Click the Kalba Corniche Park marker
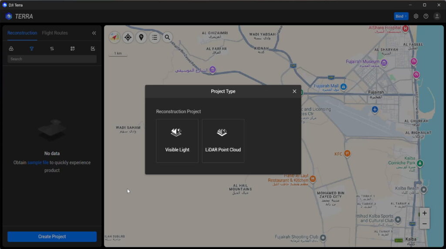 [x=420, y=163]
